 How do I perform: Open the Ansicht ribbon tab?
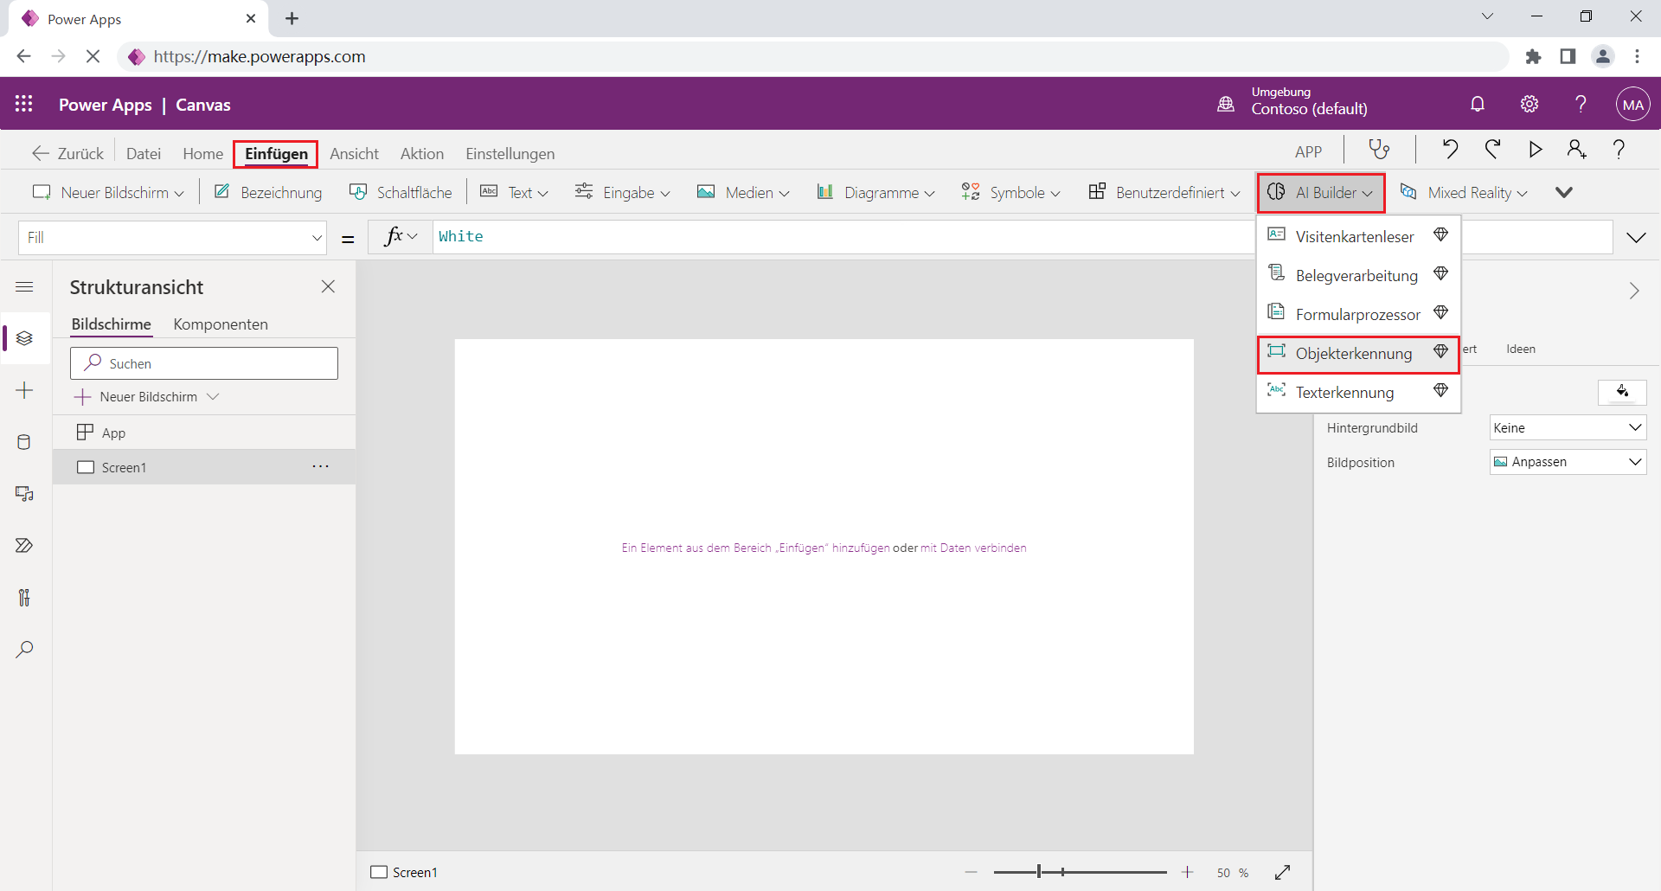tap(354, 154)
